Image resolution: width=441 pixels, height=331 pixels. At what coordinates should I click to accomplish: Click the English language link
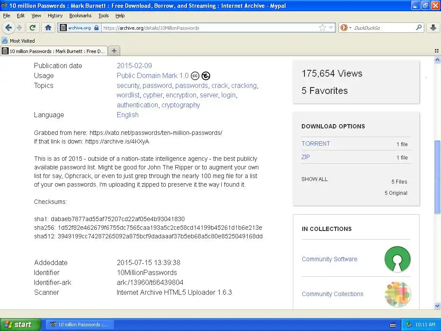127,115
